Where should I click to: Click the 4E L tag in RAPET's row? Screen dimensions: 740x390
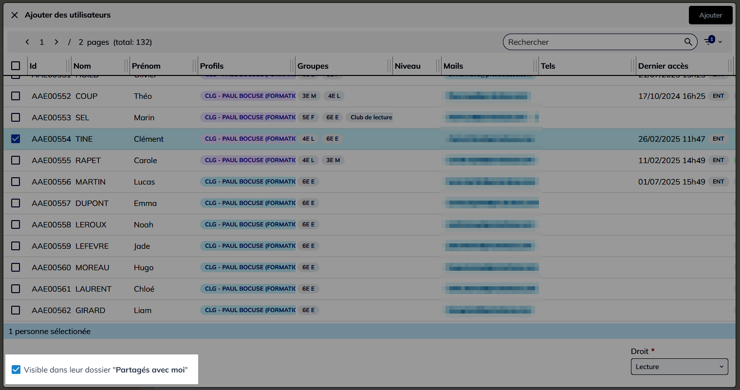coord(308,160)
